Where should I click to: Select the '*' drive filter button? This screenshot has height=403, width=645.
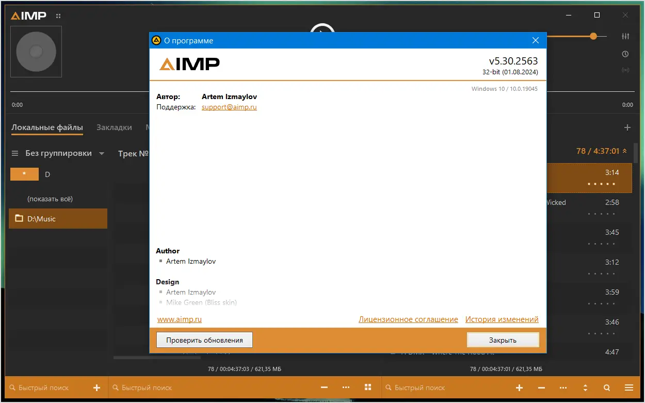tap(24, 174)
